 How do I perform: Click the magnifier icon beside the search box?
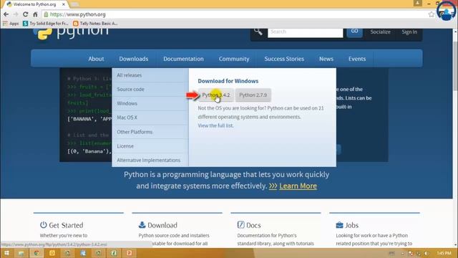tap(258, 31)
